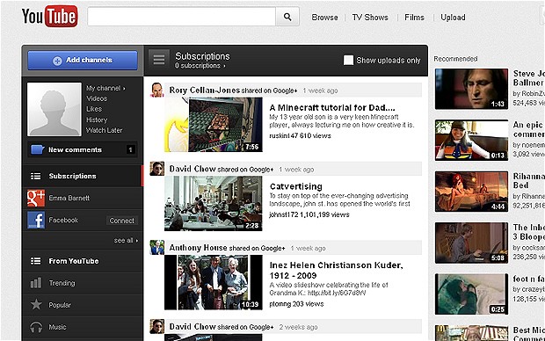Screen dimensions: 545x341
Task: Click the hamburger list icon beside Subscriptions
Action: point(159,60)
